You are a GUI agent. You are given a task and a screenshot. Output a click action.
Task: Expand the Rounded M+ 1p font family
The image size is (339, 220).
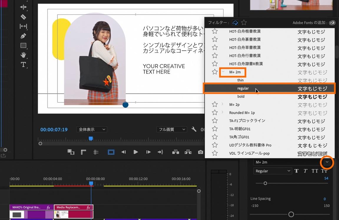[x=222, y=112]
